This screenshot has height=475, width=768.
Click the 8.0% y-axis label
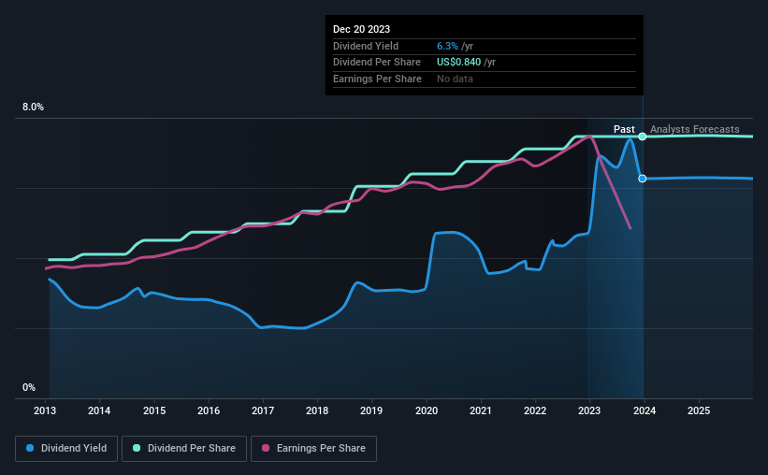point(33,108)
